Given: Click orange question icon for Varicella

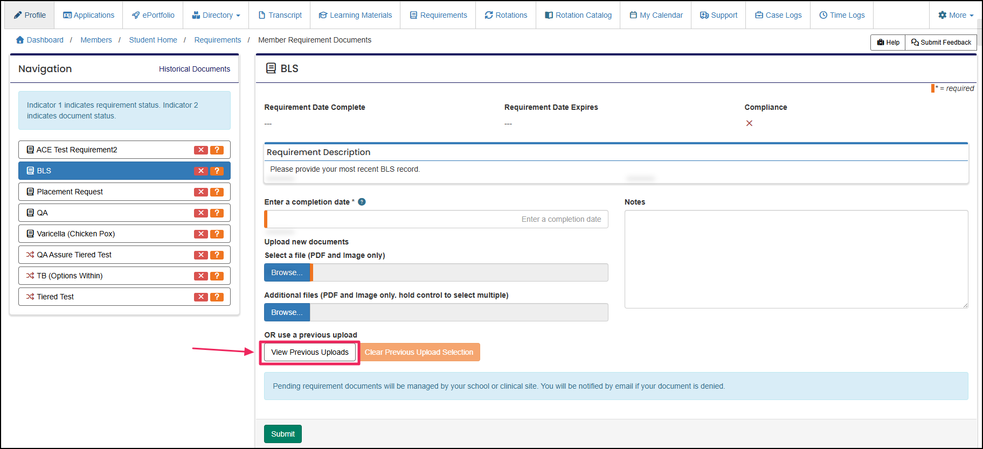Looking at the screenshot, I should [x=217, y=234].
